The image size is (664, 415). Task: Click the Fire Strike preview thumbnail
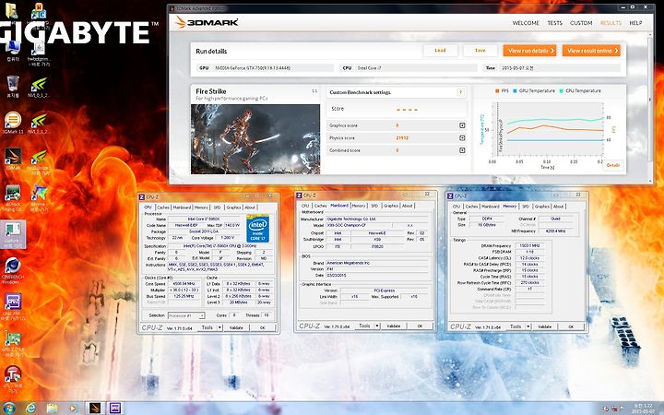(x=255, y=139)
